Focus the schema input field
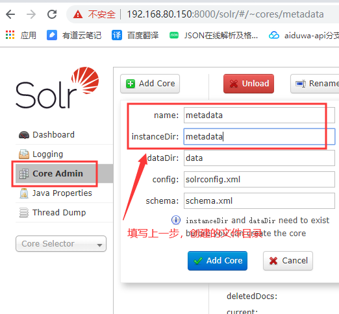 click(259, 201)
